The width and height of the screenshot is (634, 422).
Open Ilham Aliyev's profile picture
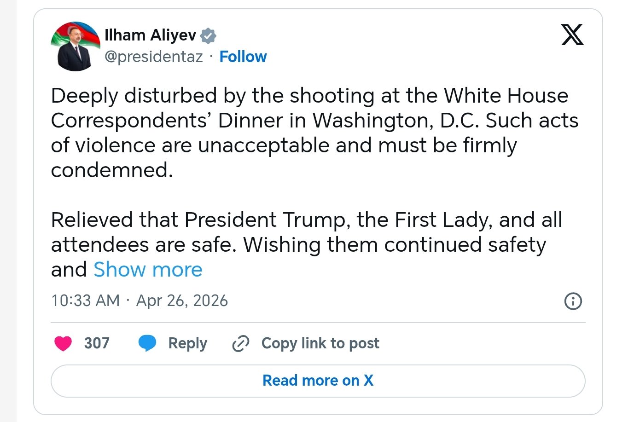76,46
